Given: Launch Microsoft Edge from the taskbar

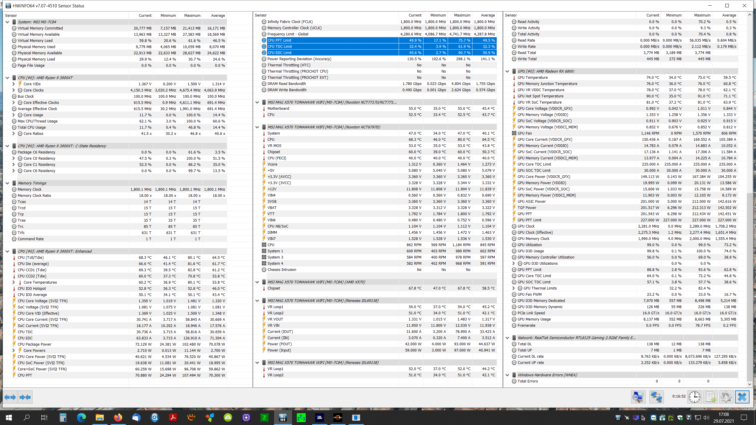Looking at the screenshot, I should pos(81,417).
